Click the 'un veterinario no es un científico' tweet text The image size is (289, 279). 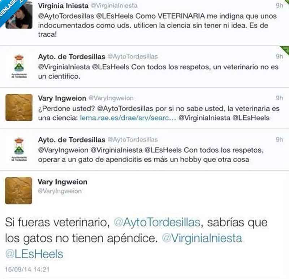click(x=158, y=71)
